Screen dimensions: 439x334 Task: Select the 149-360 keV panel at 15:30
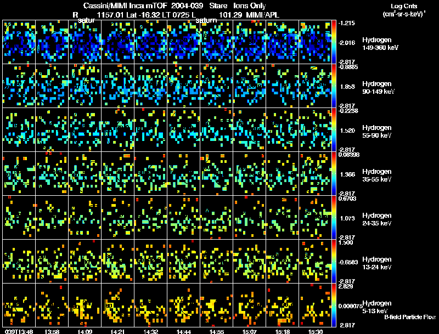click(315, 42)
